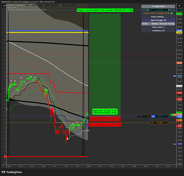Close the +20 ticks position label
The image size is (184, 176).
(x=166, y=117)
